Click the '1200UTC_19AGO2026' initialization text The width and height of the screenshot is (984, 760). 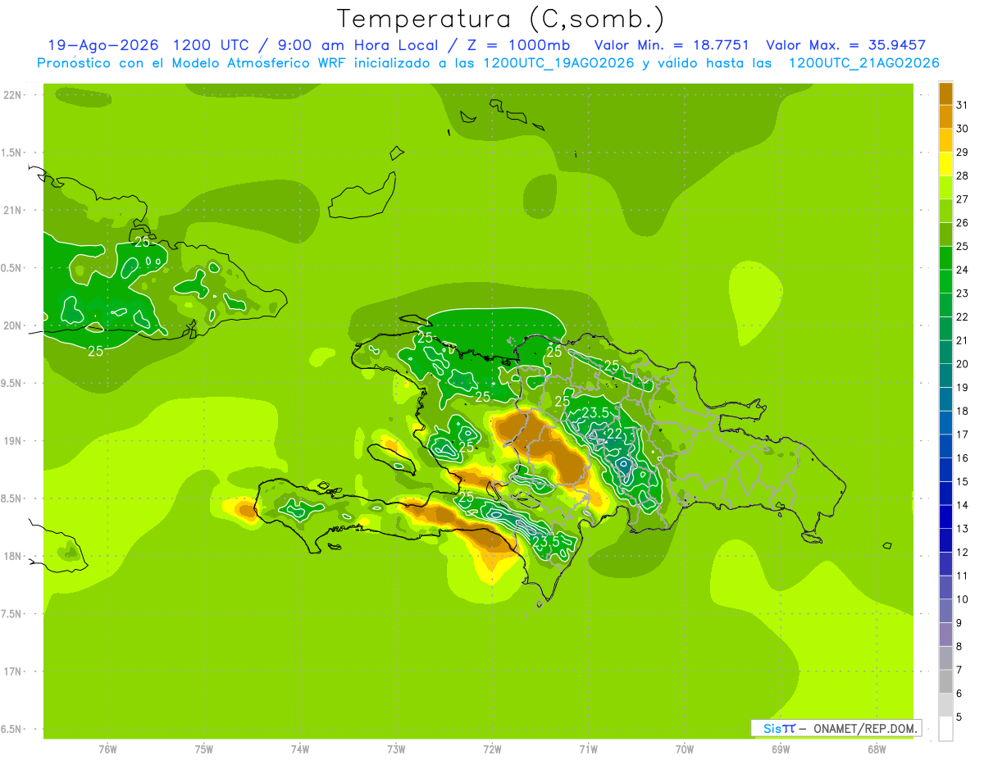(558, 63)
